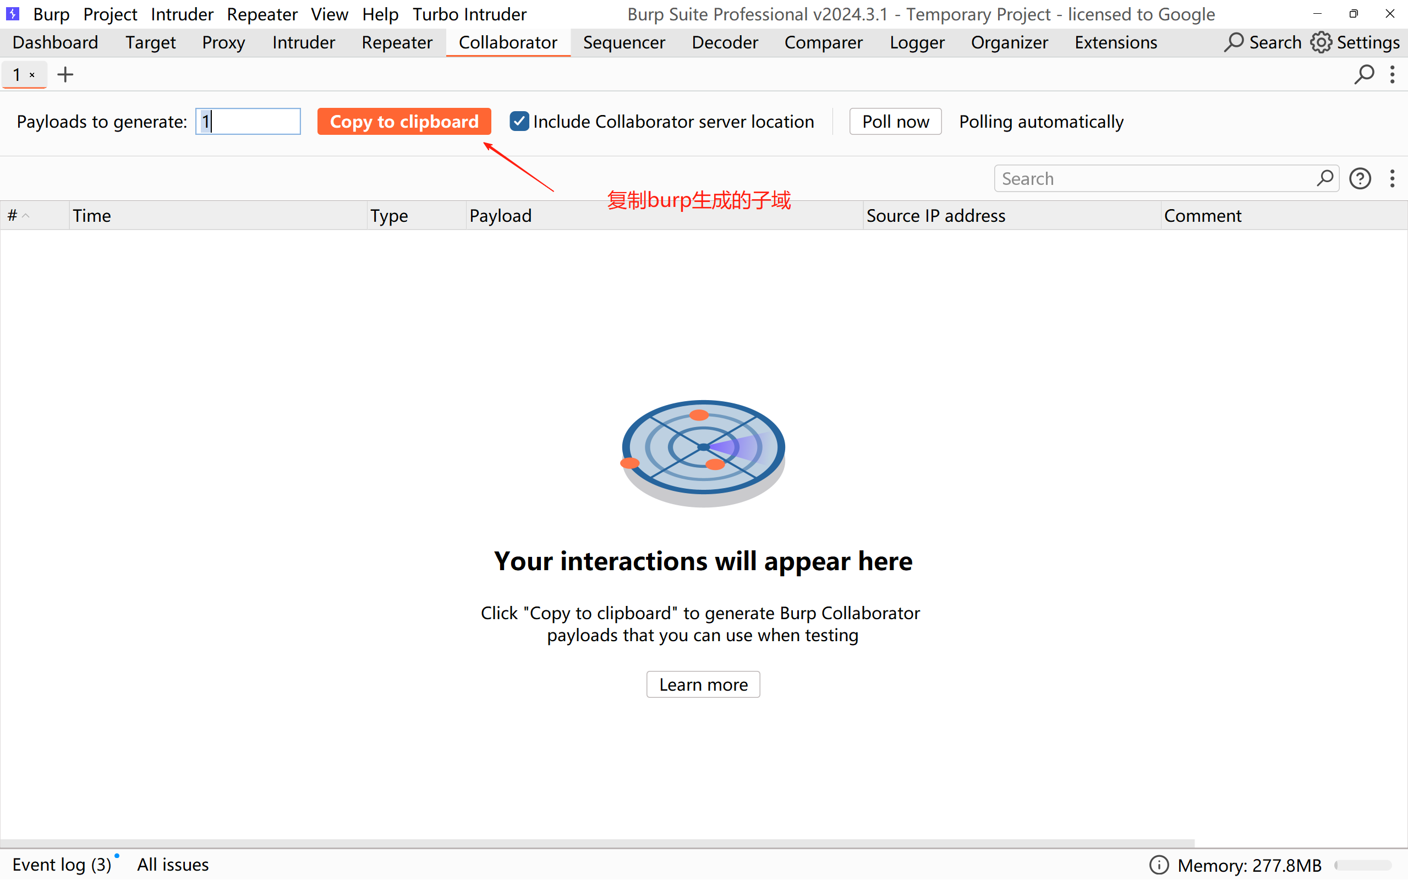Click the tab bar search magnifier icon
Image resolution: width=1408 pixels, height=880 pixels.
tap(1363, 74)
